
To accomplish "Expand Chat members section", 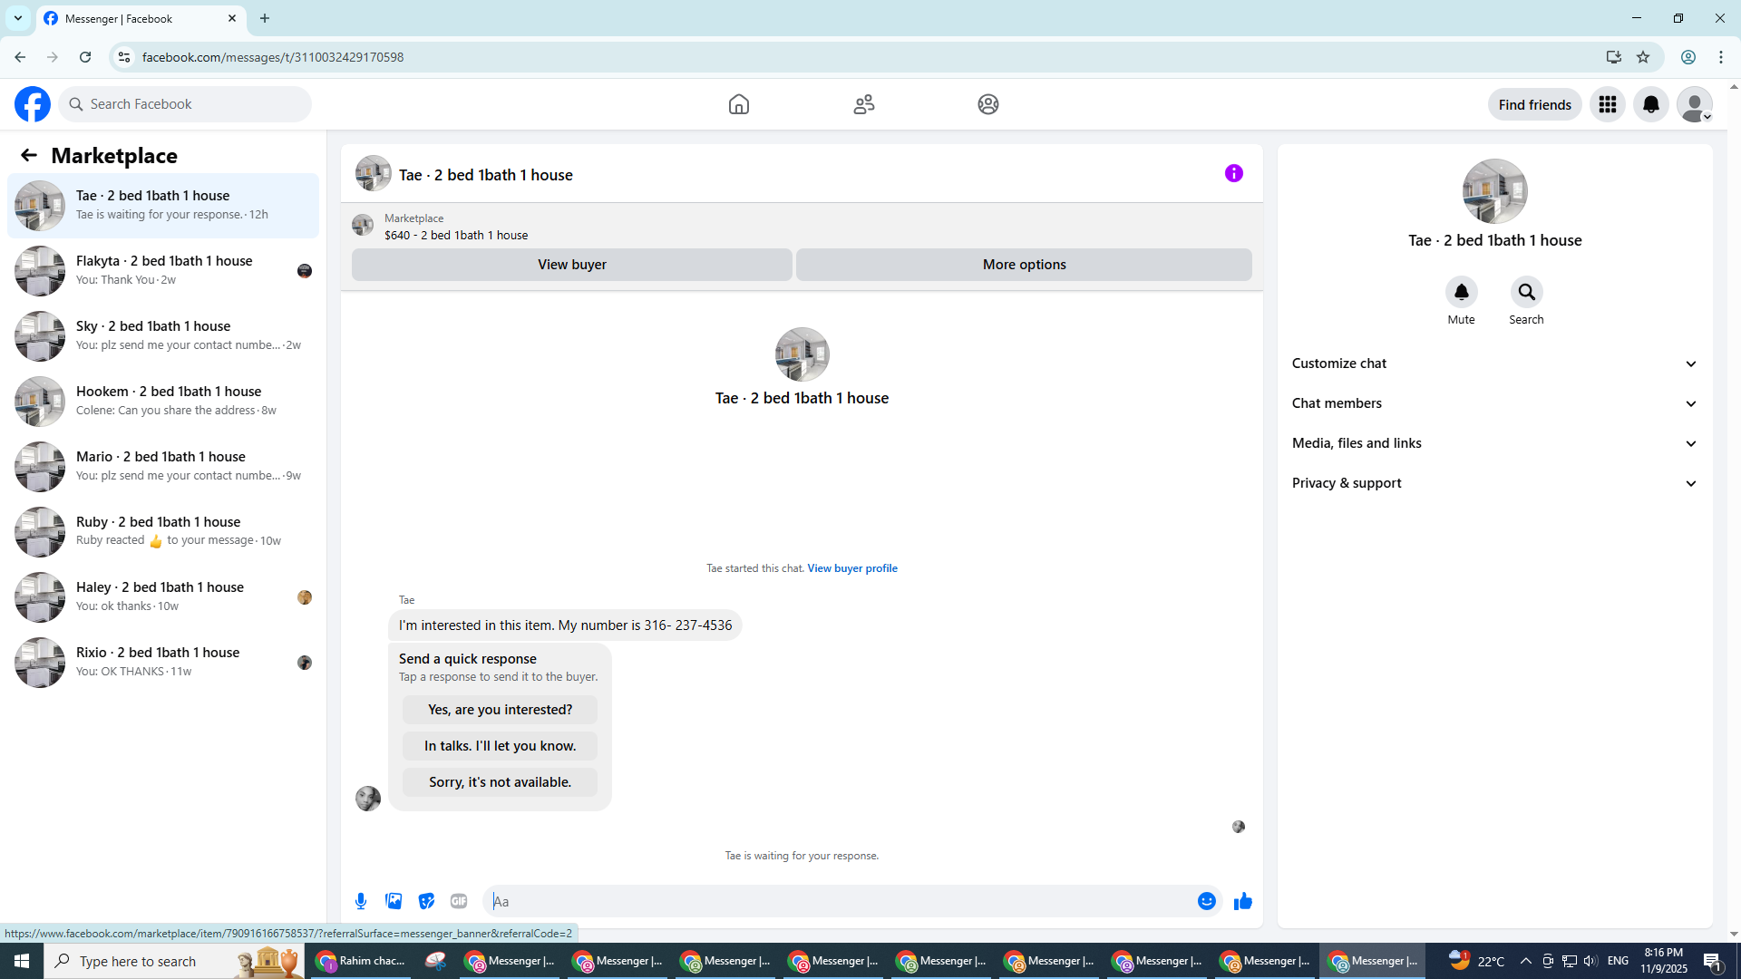I will click(x=1494, y=403).
